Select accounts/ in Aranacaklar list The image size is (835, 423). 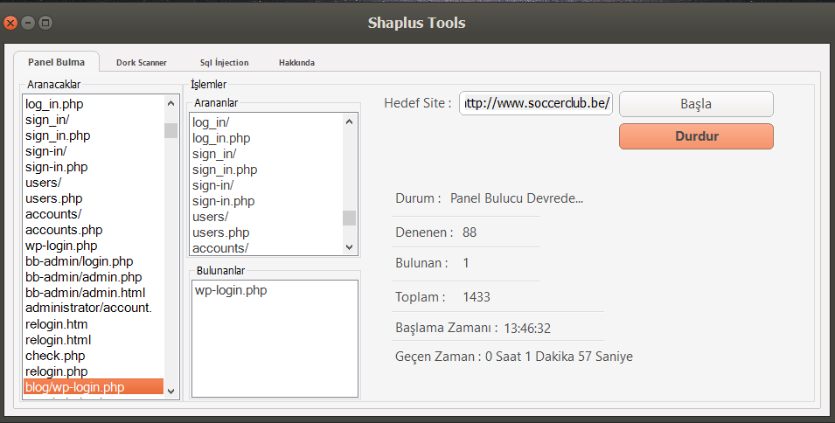pyautogui.click(x=94, y=214)
